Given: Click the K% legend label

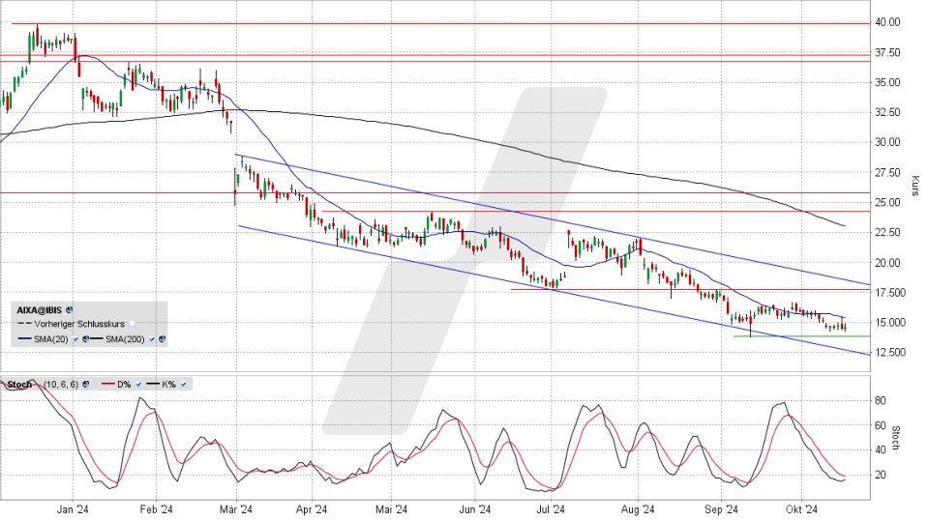Looking at the screenshot, I should point(168,384).
